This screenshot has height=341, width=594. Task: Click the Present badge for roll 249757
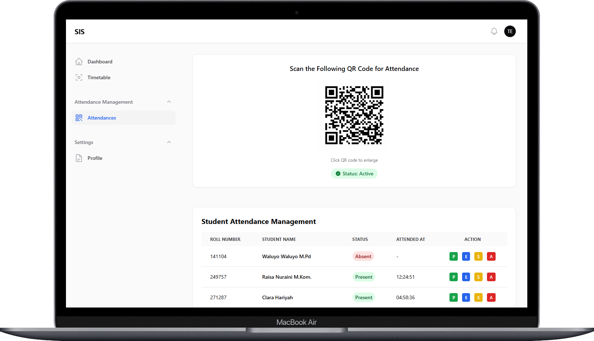tap(364, 277)
